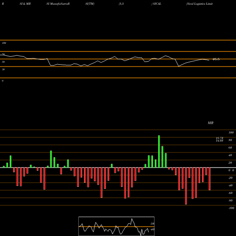The image size is (236, 236).
Task: Click the 'SI MunafaSutraR' header text
Action: 58,4
